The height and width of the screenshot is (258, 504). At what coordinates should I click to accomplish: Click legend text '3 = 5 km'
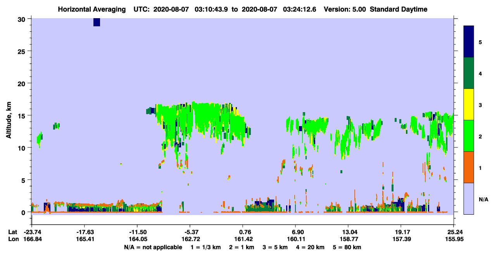pos(275,247)
